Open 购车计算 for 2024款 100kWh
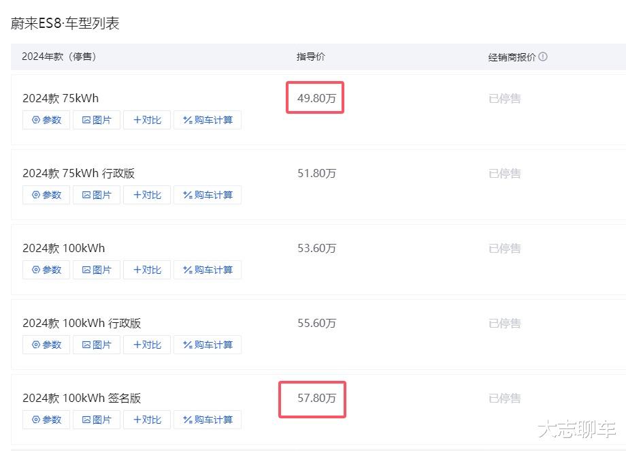 click(208, 270)
